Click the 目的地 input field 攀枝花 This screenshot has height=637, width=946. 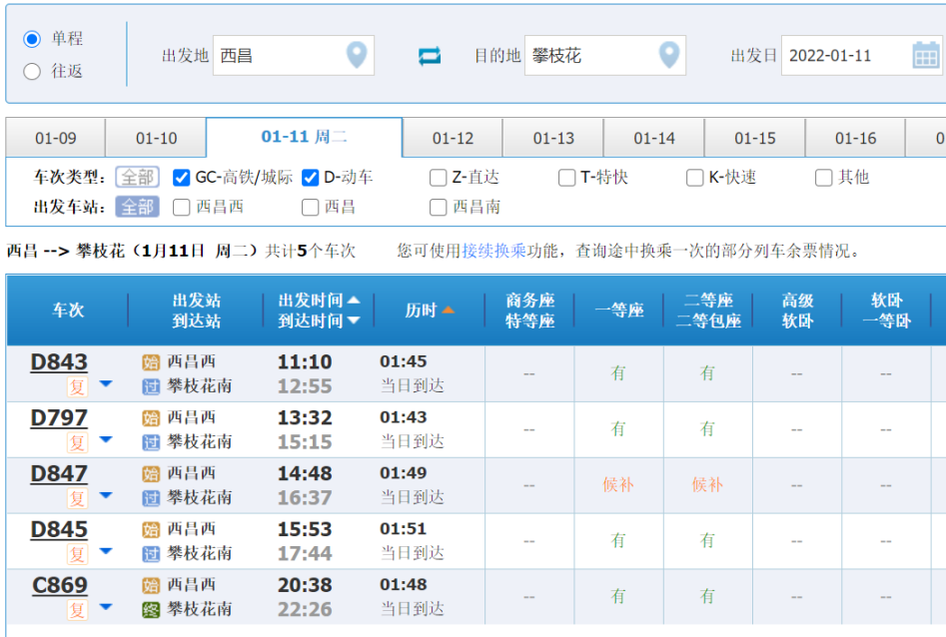point(589,56)
